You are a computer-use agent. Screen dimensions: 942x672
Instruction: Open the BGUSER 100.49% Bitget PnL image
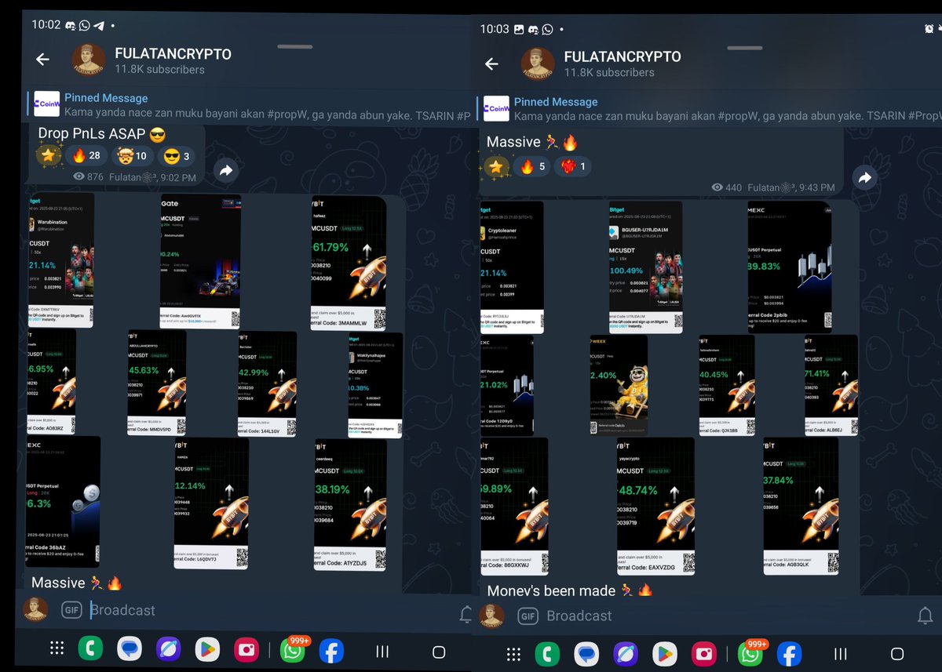[645, 267]
